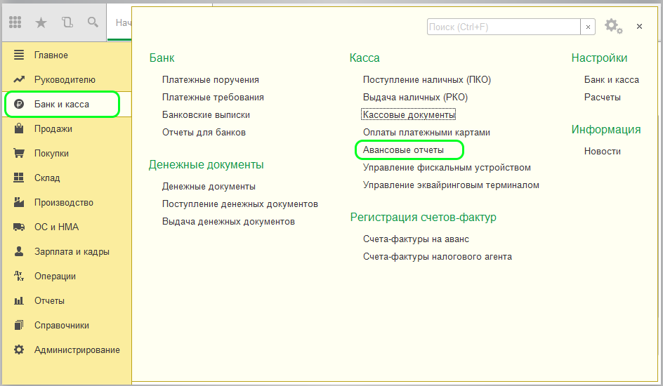Type in the Поиск (Ctrl+F) search field

pos(503,27)
